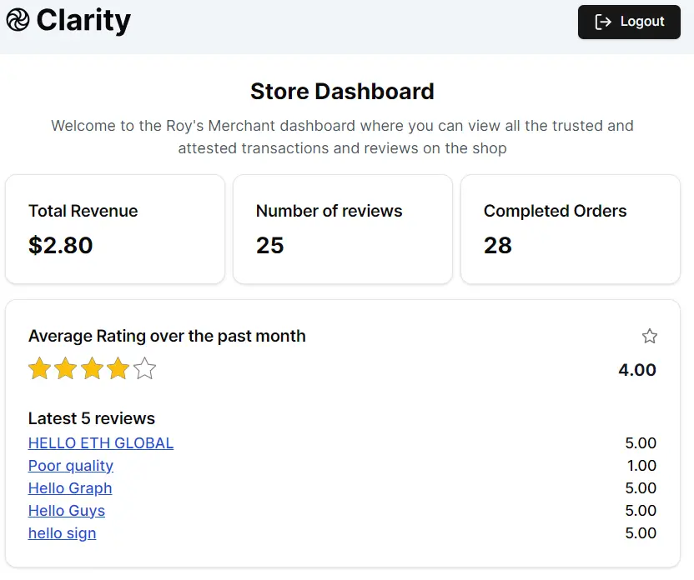Click the 1.00 score for Poor quality
Viewport: 694px width, 580px height.
click(641, 466)
